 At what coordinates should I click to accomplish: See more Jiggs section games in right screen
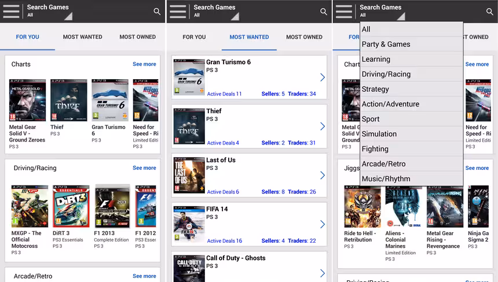point(477,168)
